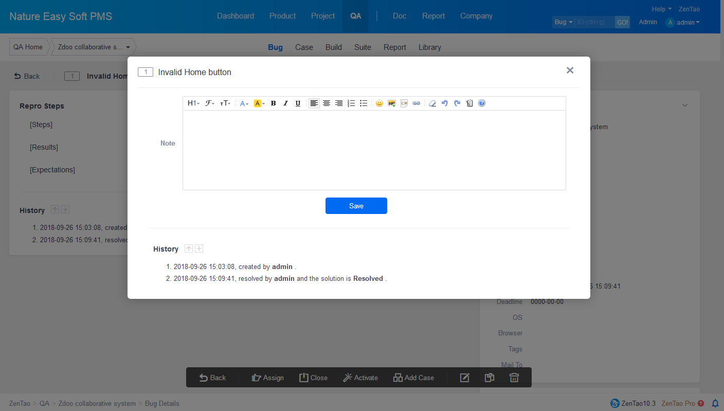Click inside the Note text area

click(x=374, y=150)
